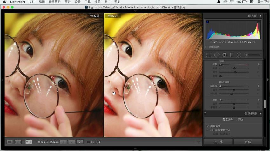Viewport: 270px width, 151px height.
Task: Click the R 72.4/87.7 histogram readout
Action: 217,42
